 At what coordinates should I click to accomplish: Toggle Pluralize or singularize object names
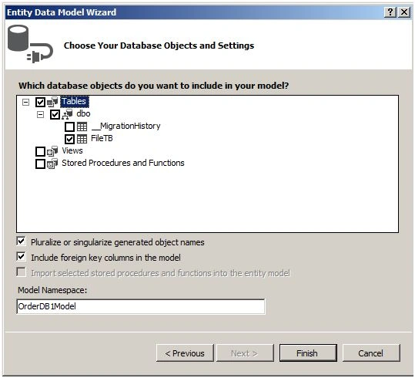coord(22,241)
